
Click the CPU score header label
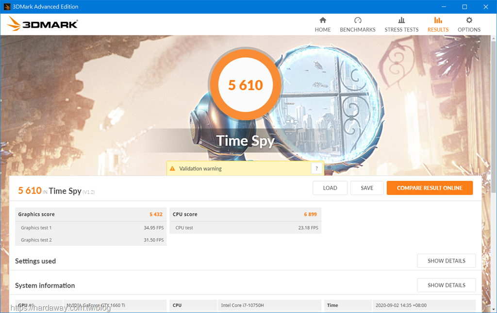pos(185,214)
